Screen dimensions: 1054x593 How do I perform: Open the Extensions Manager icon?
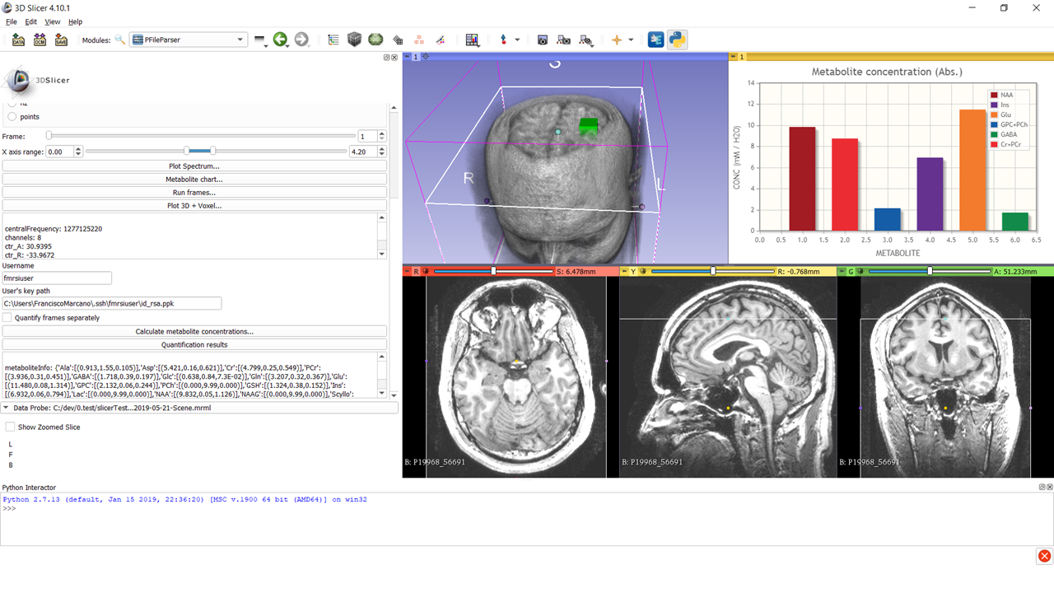[655, 40]
